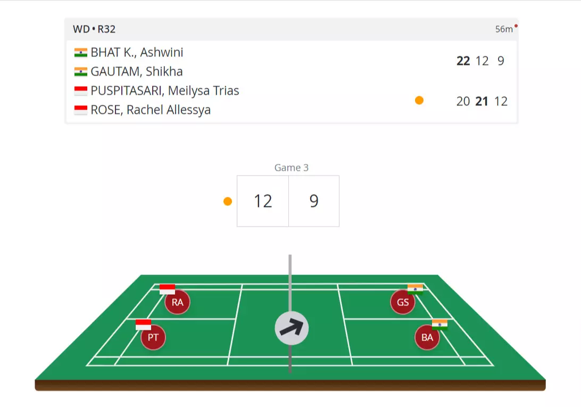Screen dimensions: 581x407
Task: Click the 56m live match duration
Action: [x=504, y=29]
